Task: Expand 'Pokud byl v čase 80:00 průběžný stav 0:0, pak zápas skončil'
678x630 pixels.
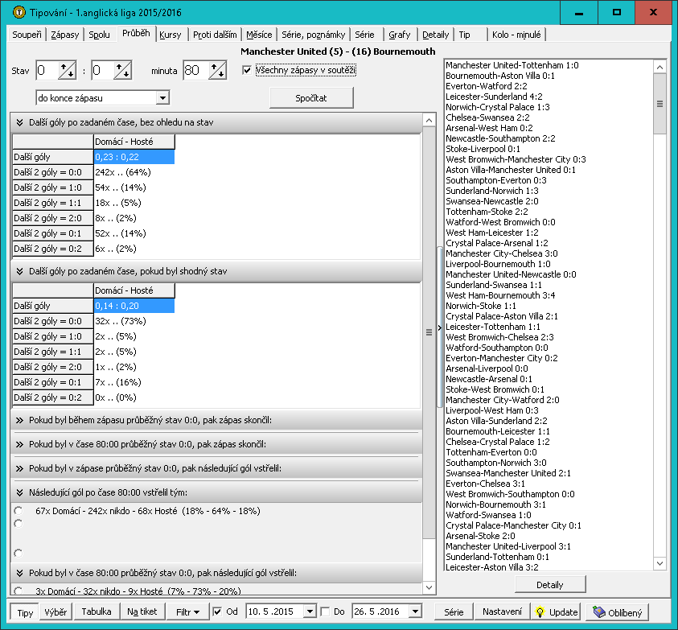Action: pyautogui.click(x=19, y=444)
